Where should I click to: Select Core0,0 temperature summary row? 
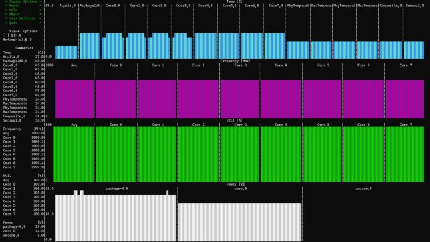point(23,65)
